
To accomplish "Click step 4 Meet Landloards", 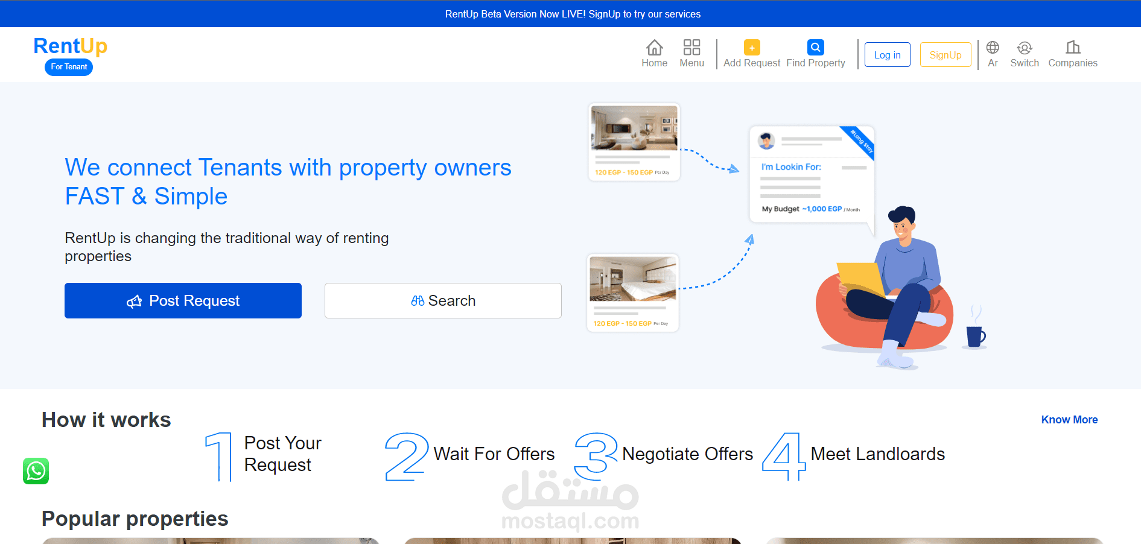I will point(853,456).
